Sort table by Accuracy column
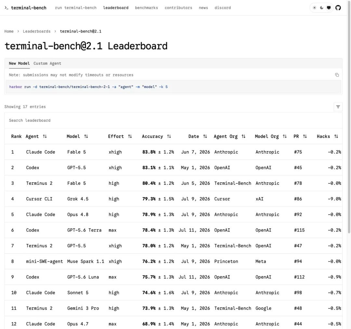Viewport: 351px width, 329px height. [x=169, y=136]
